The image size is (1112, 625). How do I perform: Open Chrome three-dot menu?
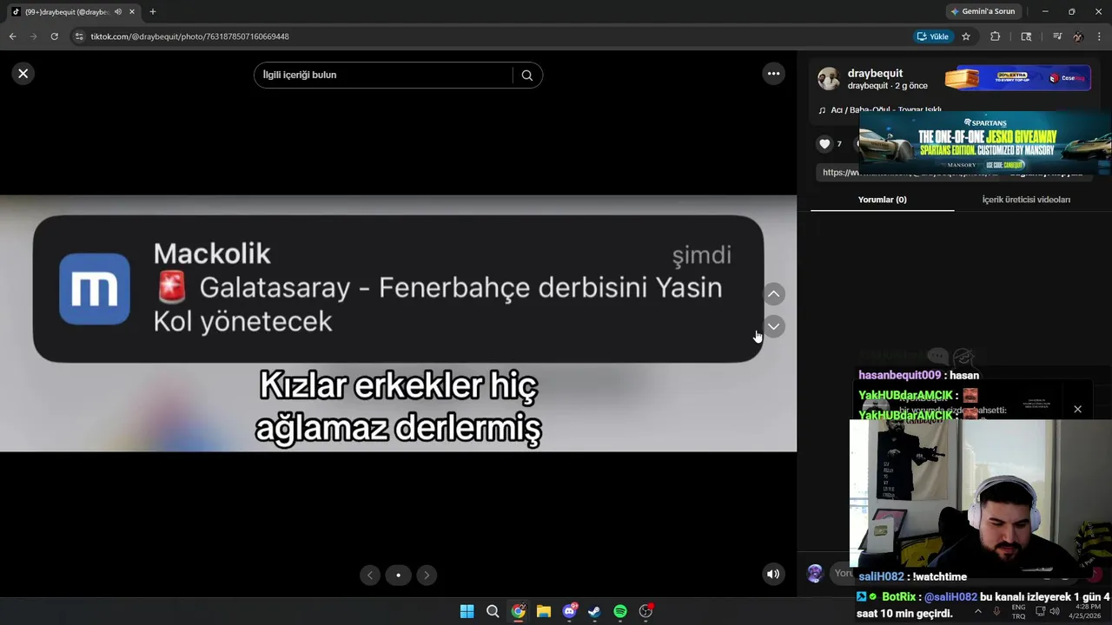(1099, 36)
